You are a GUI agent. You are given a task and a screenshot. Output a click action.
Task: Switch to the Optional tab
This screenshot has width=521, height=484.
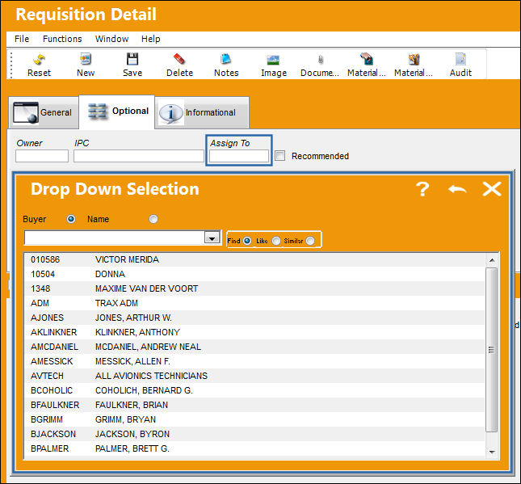coord(116,112)
